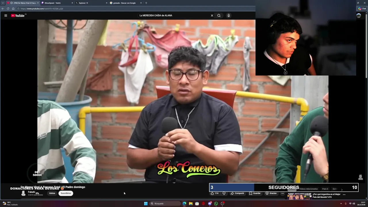Open the browser profile avatar

coord(359,16)
